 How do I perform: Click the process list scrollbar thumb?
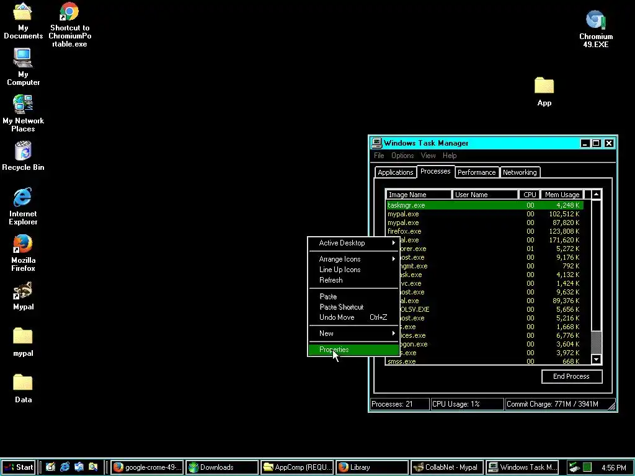[x=596, y=342]
